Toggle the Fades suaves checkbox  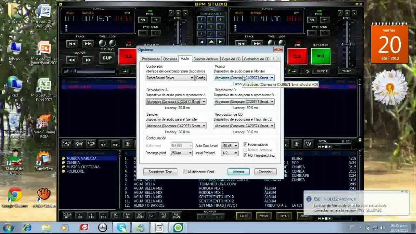coord(245,144)
